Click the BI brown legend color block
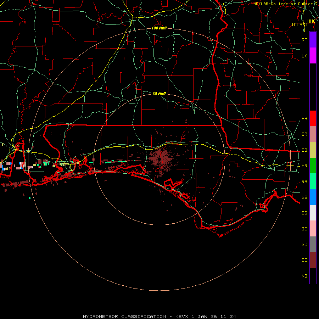This screenshot has width=319, height=319. pyautogui.click(x=313, y=260)
